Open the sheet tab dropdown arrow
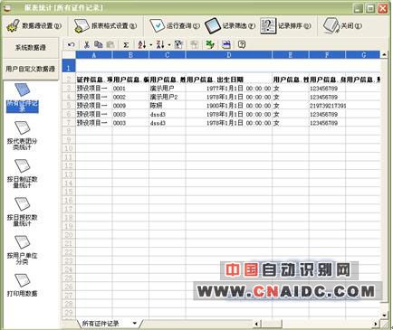The height and width of the screenshot is (330, 393). point(135,324)
